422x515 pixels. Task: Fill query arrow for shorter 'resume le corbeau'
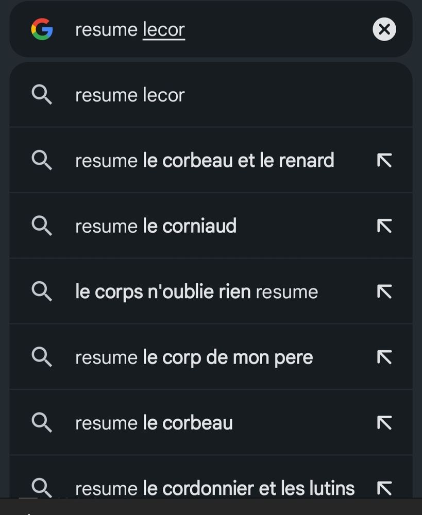[384, 423]
